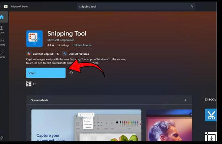Viewport: 222px width, 144px height.
Task: Open the Gaming sidebar section
Action: [2, 42]
